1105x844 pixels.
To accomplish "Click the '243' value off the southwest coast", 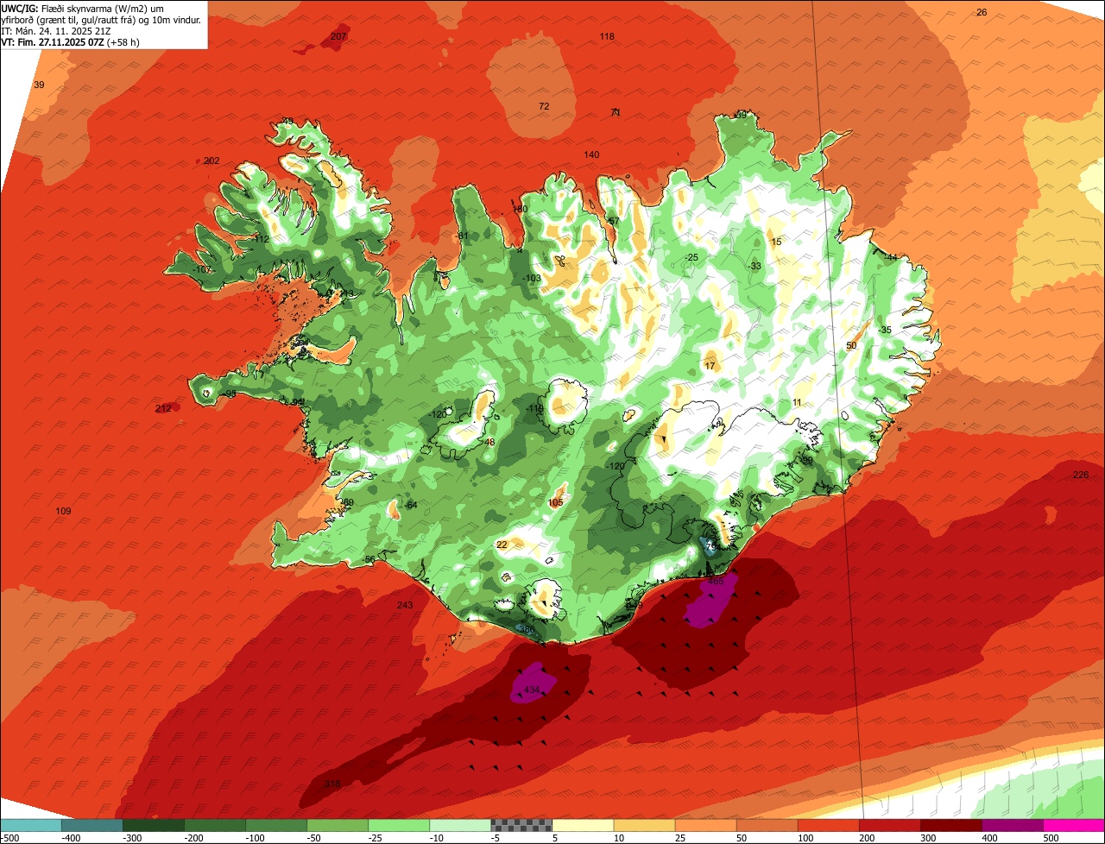I will click(x=405, y=605).
